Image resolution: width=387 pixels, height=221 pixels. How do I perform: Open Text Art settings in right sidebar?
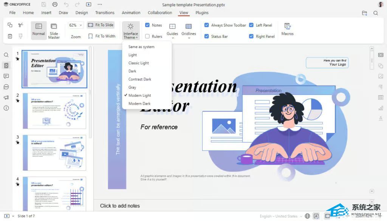pyautogui.click(x=381, y=119)
